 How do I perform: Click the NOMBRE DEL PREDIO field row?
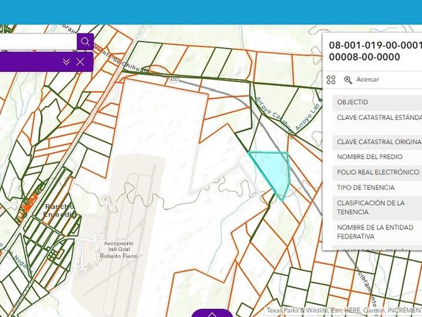(x=377, y=157)
